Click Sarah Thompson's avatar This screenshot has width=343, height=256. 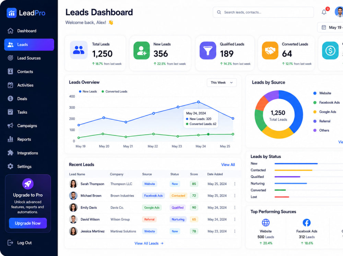73,184
